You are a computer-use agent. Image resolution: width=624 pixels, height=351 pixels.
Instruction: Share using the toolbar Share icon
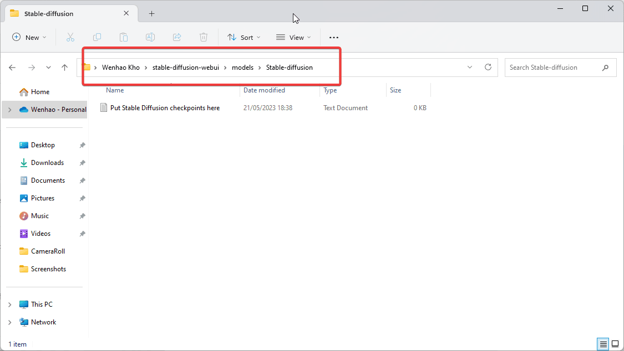pos(177,37)
